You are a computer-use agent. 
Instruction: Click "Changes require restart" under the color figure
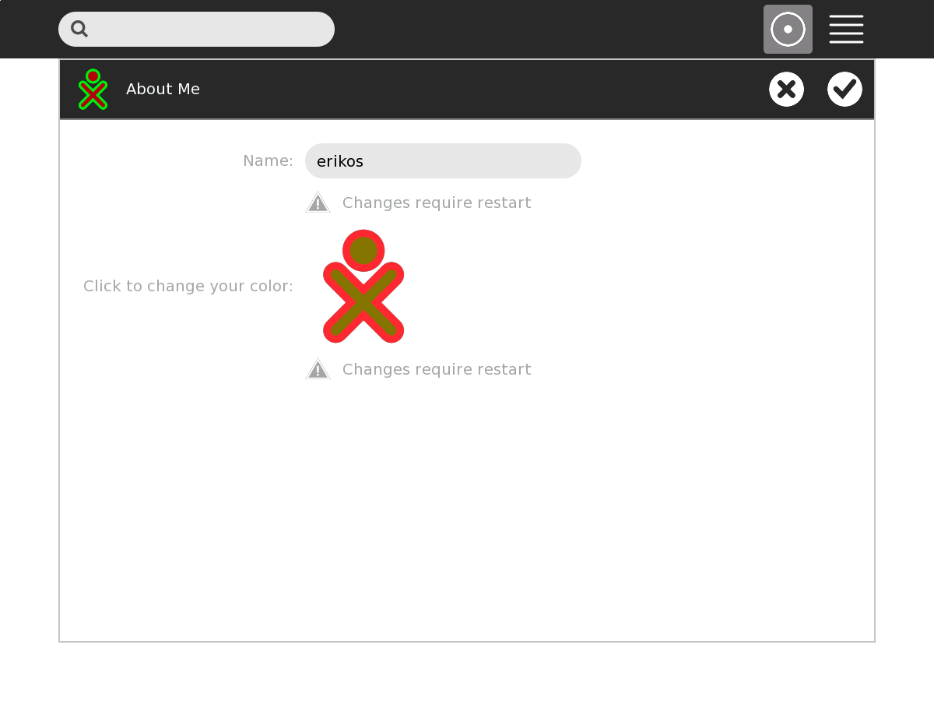[x=436, y=370]
